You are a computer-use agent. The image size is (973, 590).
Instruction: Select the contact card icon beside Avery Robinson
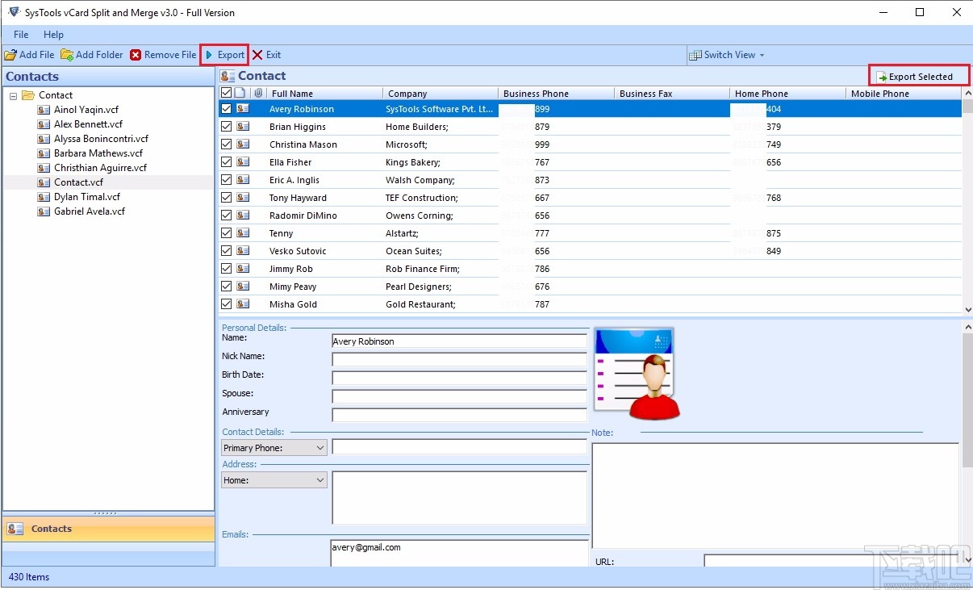(244, 108)
